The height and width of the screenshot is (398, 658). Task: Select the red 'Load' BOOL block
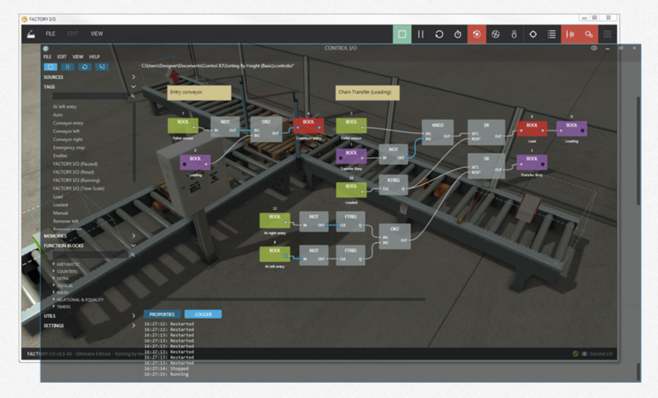pos(532,128)
